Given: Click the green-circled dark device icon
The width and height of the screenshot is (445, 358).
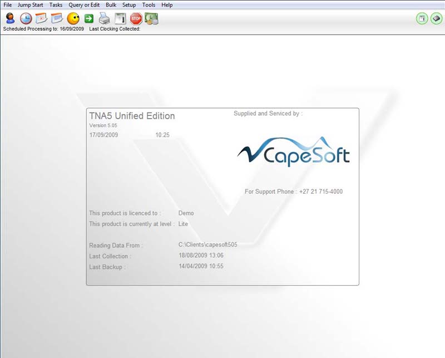Looking at the screenshot, I should [x=436, y=18].
